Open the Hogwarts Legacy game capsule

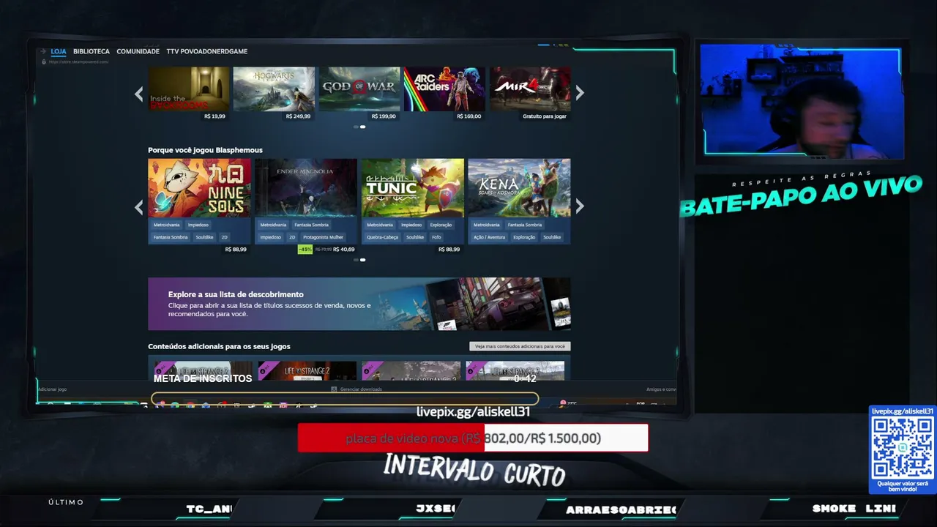point(274,89)
